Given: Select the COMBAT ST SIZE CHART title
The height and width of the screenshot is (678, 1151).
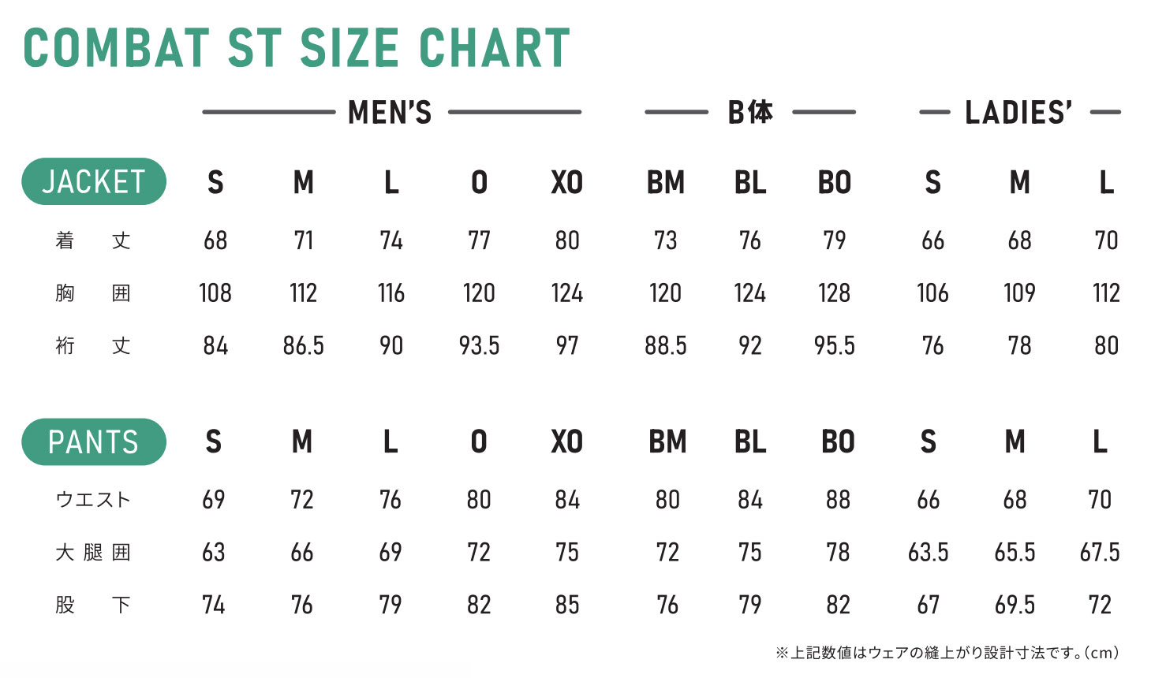Looking at the screenshot, I should point(297,48).
